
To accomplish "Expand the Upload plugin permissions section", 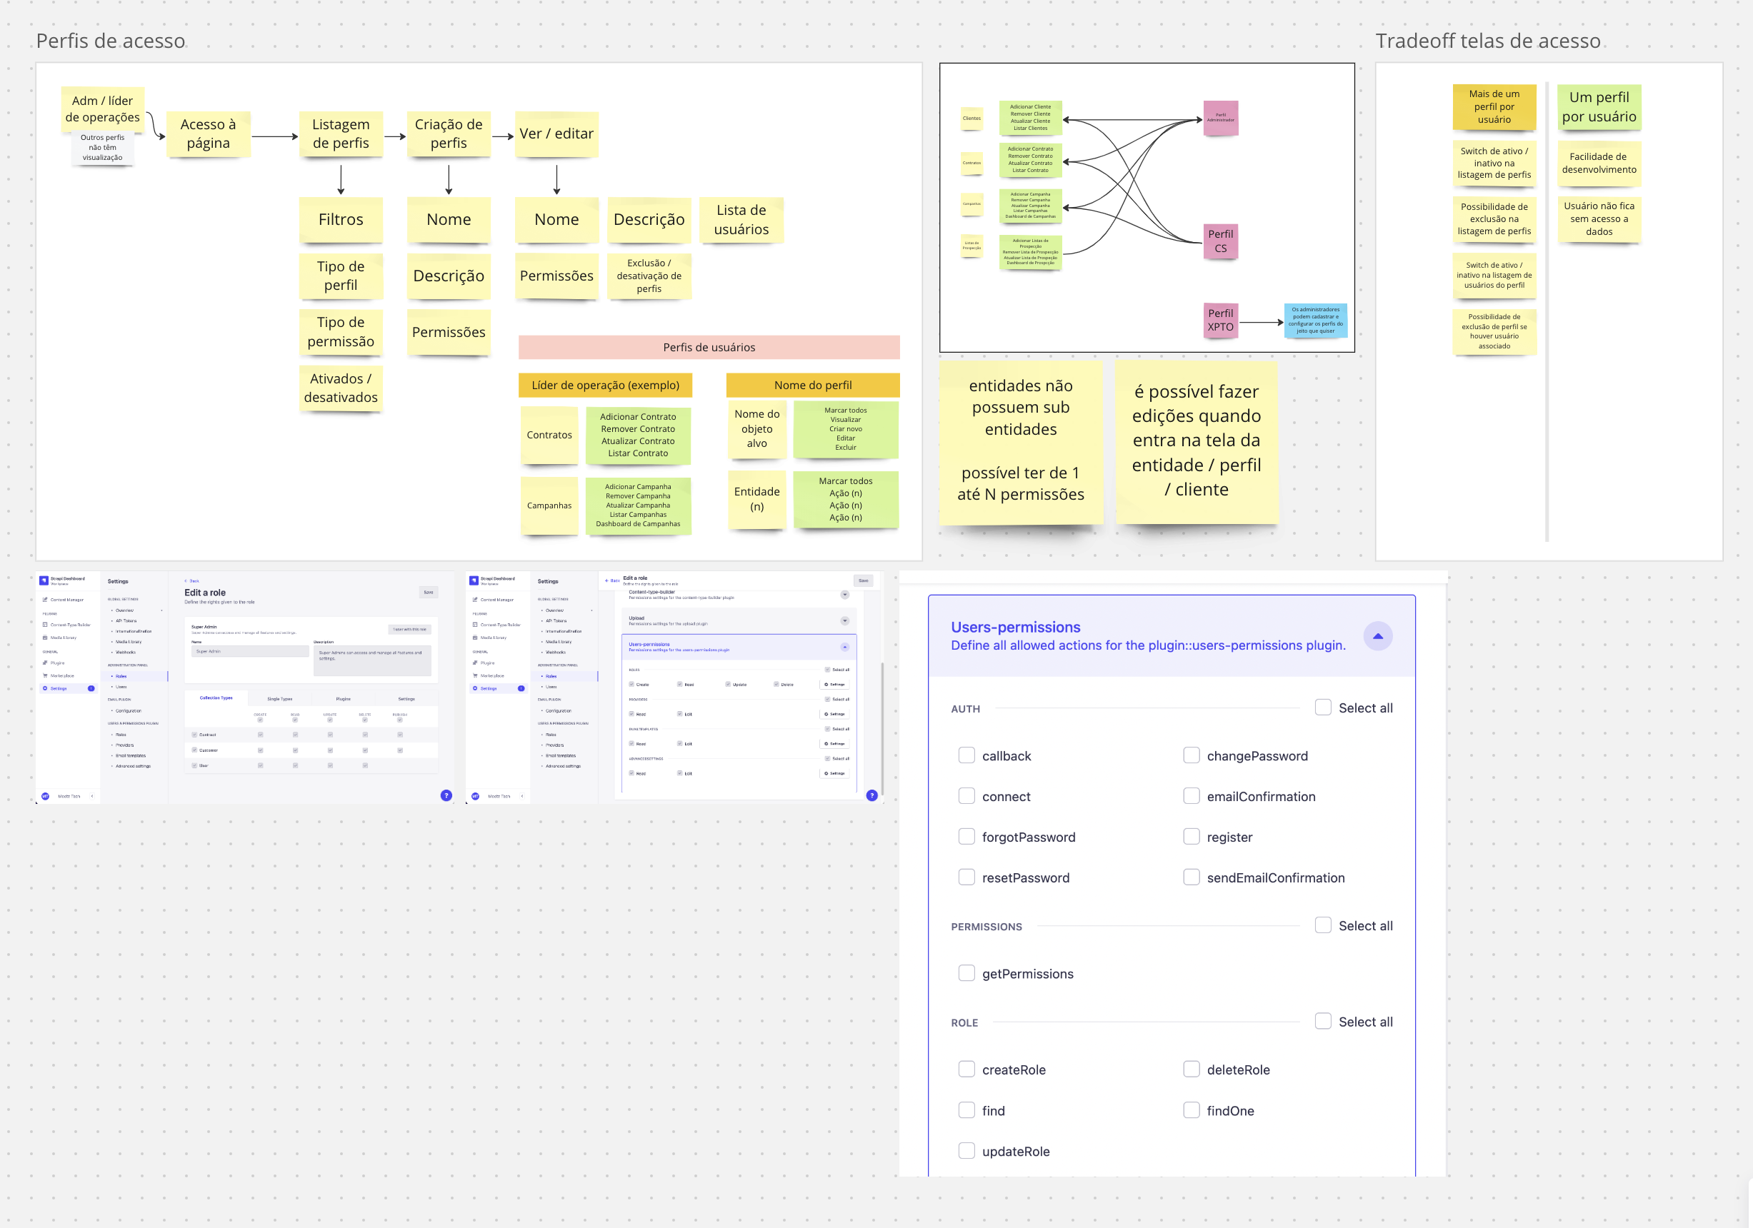I will coord(844,620).
